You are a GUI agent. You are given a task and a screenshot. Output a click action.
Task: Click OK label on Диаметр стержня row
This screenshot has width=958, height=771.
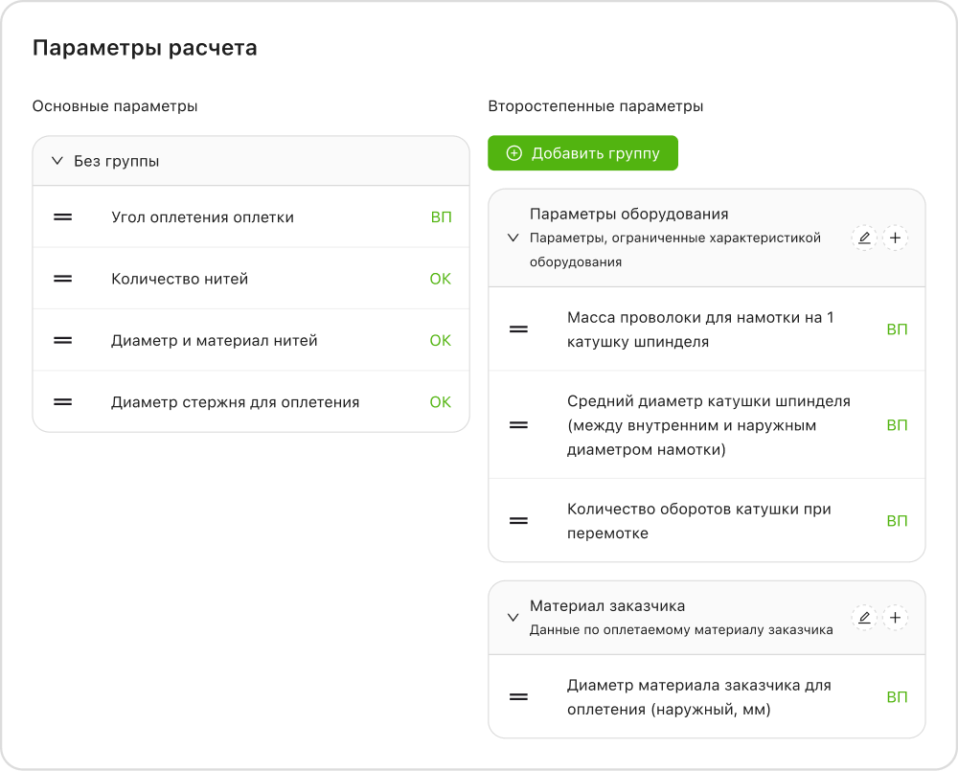[x=440, y=402]
